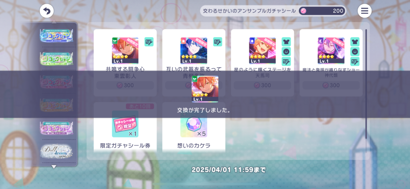The image size is (410, 189).
Task: Click the 300 price button for 神代類
Action: click(331, 85)
